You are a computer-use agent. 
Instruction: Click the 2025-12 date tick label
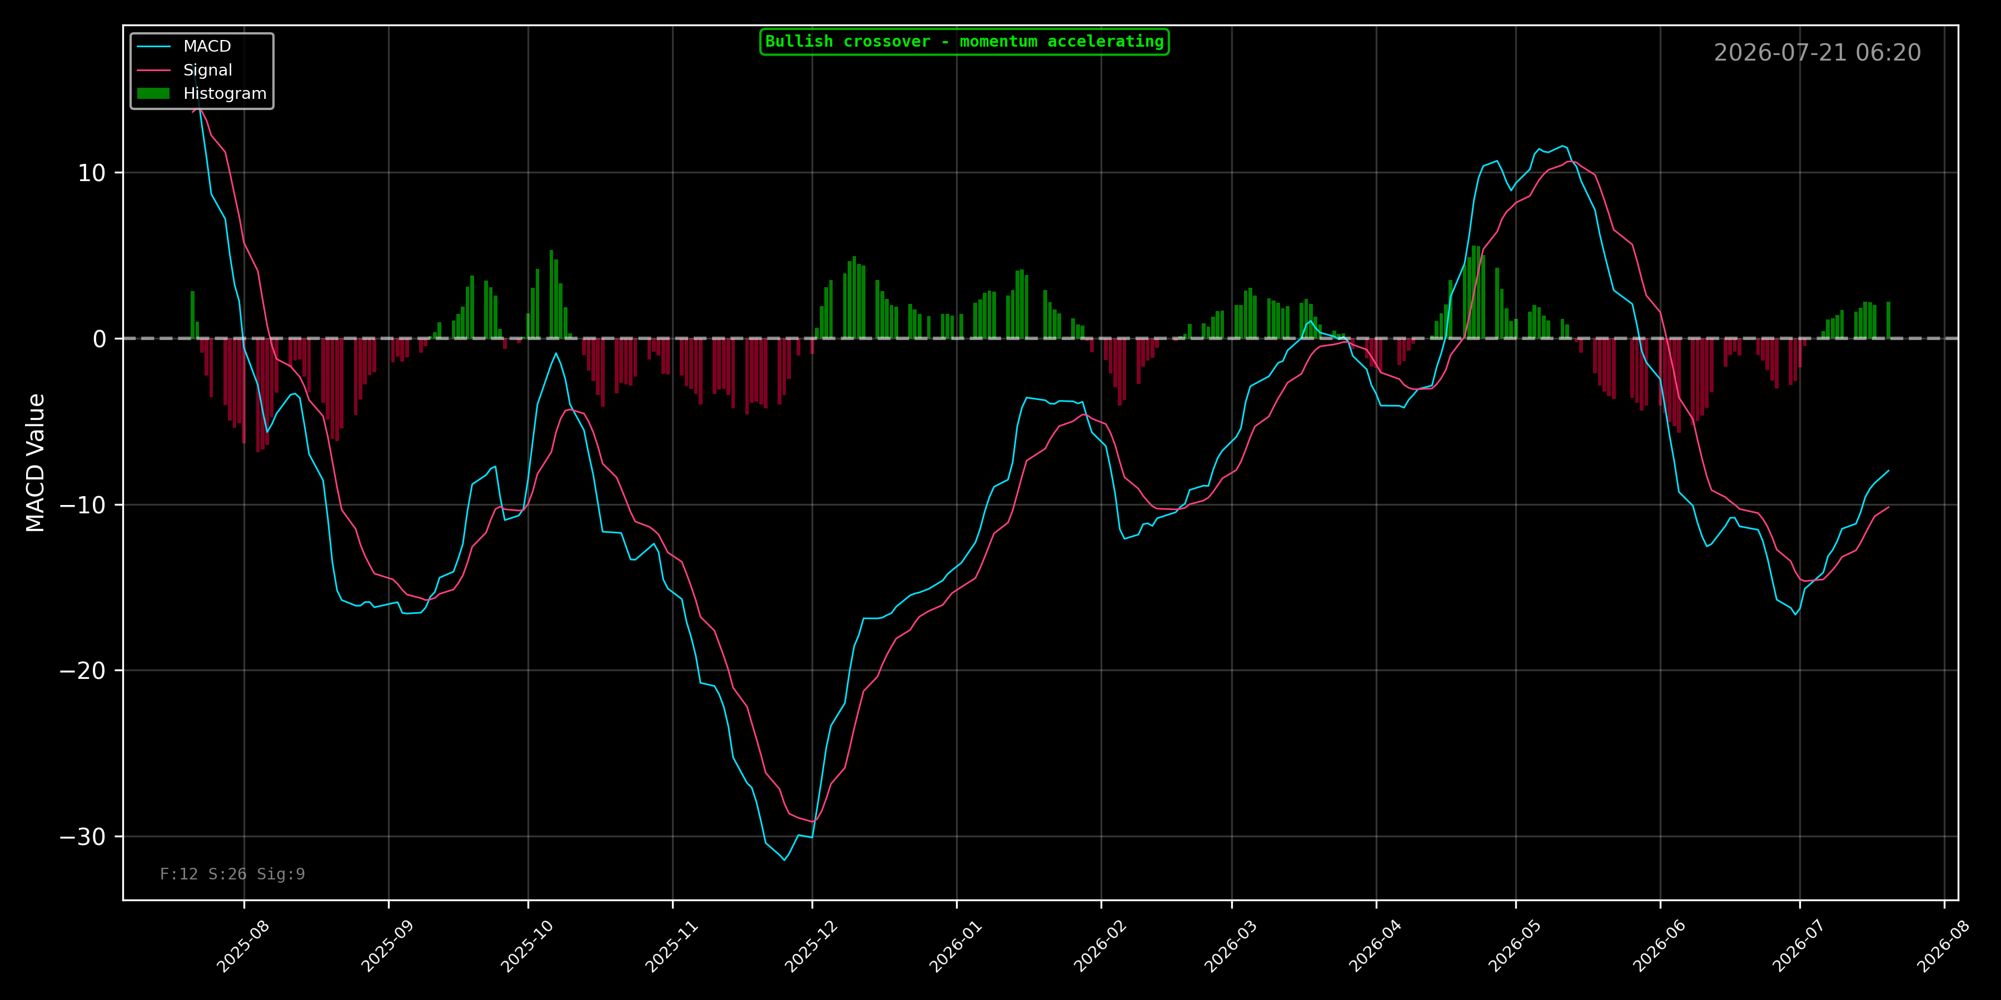[811, 946]
